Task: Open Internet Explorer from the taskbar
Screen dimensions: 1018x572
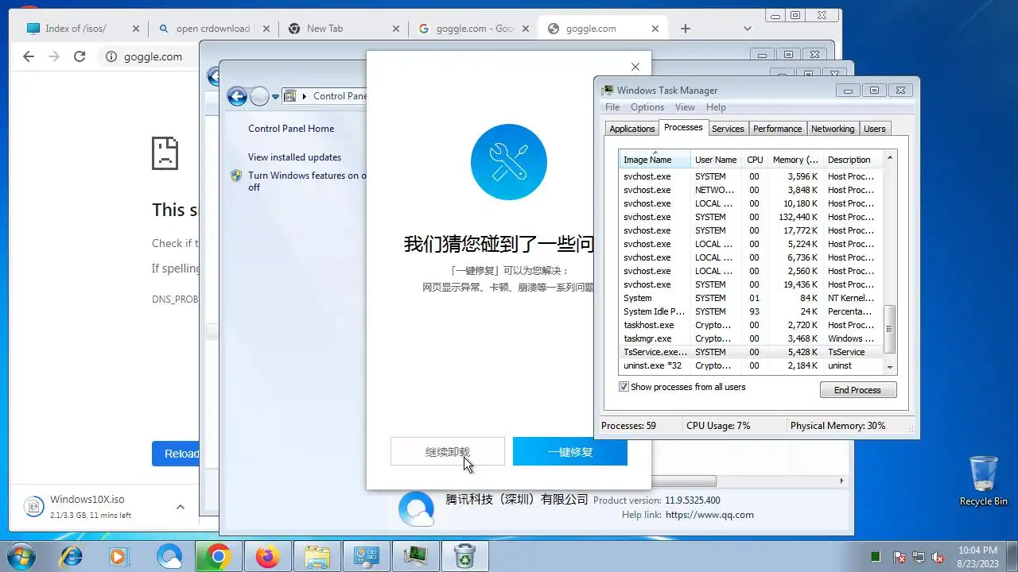Action: [71, 556]
